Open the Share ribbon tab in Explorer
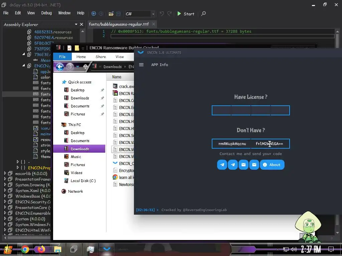The width and height of the screenshot is (342, 256). pos(101,57)
